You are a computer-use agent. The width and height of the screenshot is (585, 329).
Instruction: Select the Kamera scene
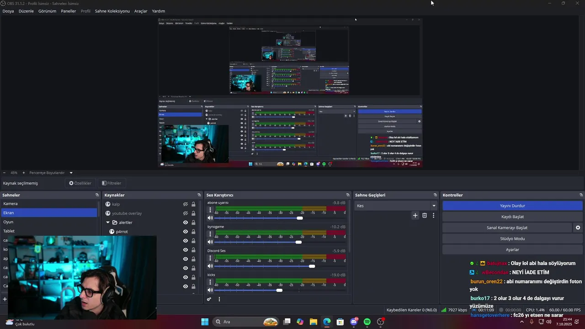[x=49, y=204]
